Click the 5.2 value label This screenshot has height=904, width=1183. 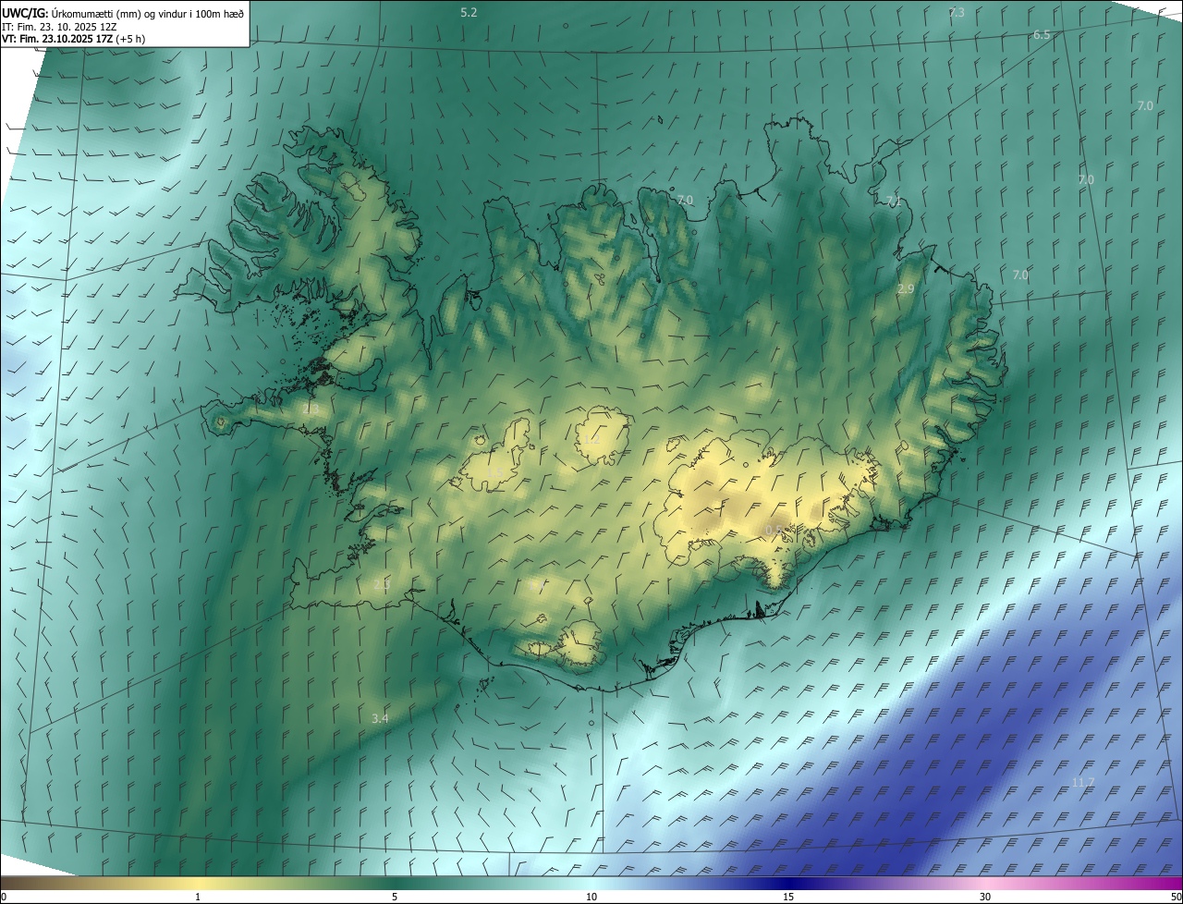(469, 13)
